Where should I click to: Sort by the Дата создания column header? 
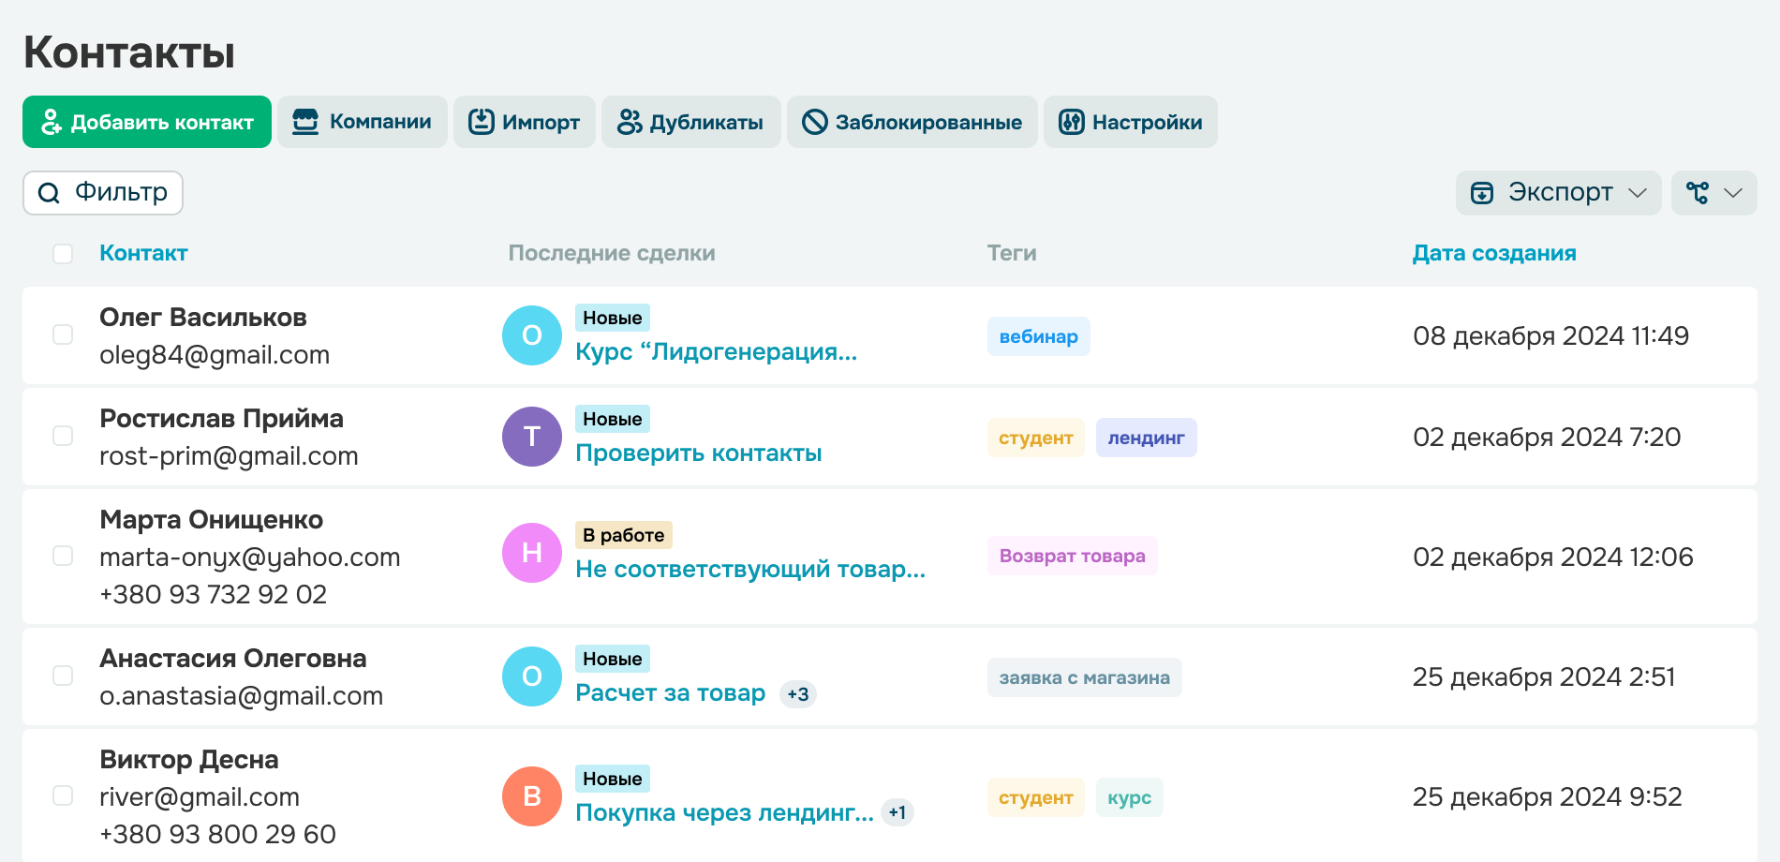[1493, 253]
